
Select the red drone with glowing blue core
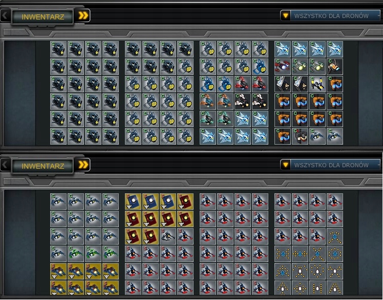click(282, 67)
